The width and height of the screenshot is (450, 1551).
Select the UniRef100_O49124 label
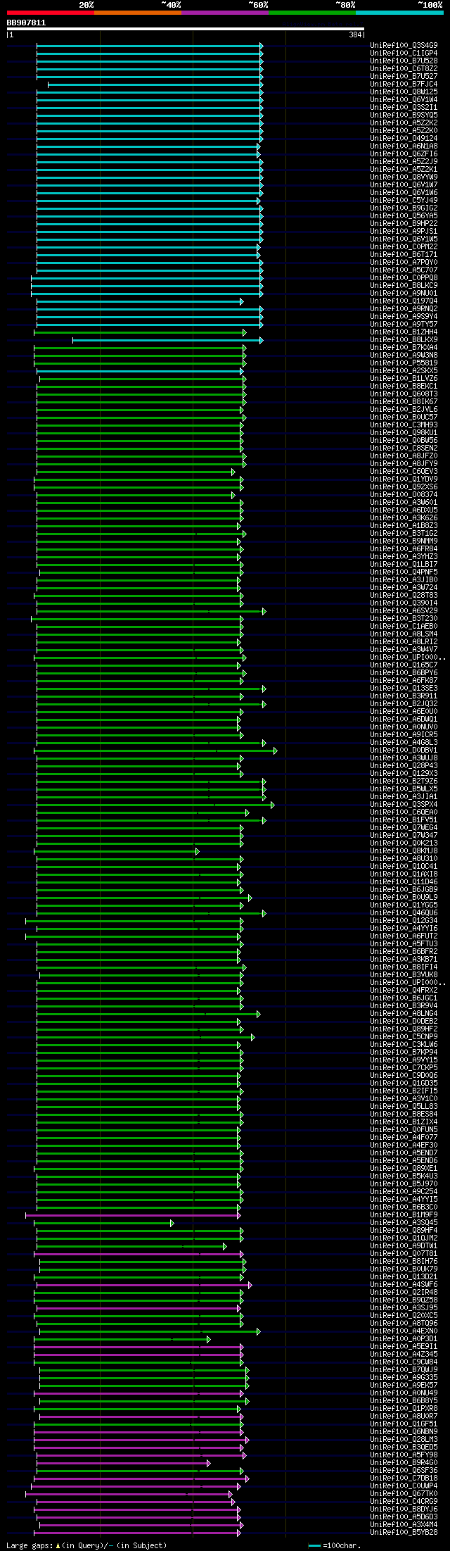pos(404,139)
